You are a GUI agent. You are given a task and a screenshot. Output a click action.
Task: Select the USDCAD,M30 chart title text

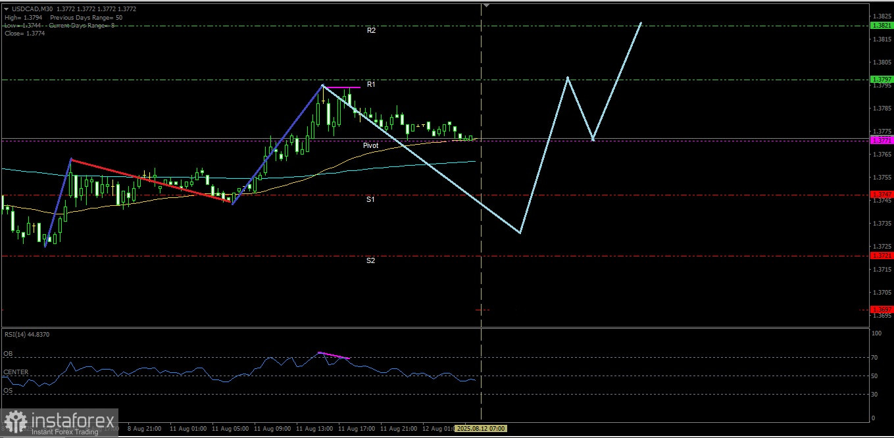[32, 9]
